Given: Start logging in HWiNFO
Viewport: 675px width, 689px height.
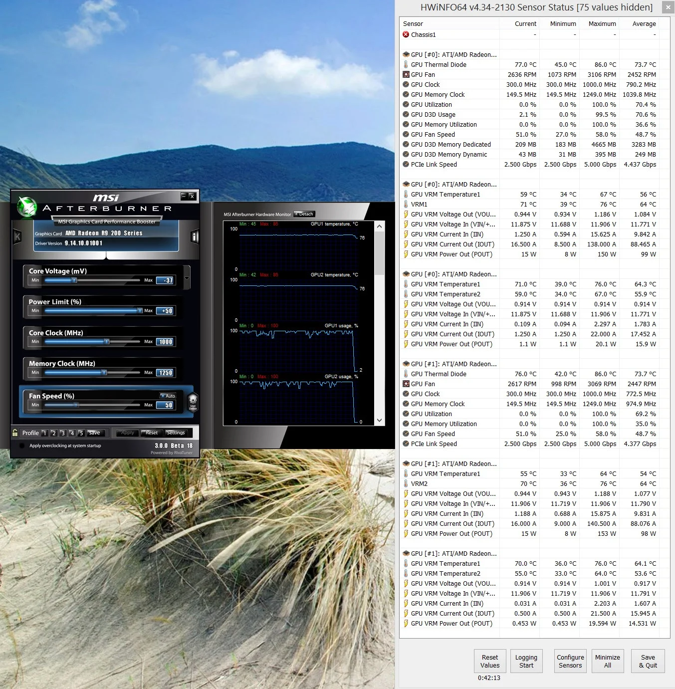Looking at the screenshot, I should [x=526, y=661].
